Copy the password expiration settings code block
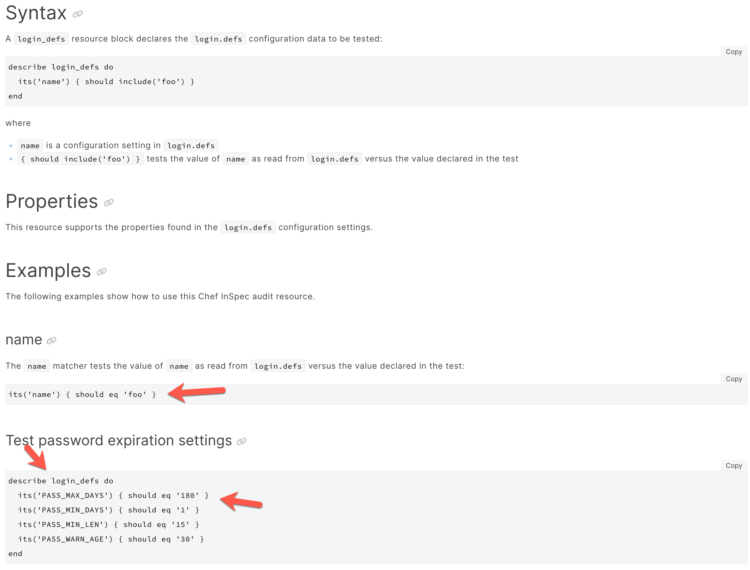 [x=733, y=466]
